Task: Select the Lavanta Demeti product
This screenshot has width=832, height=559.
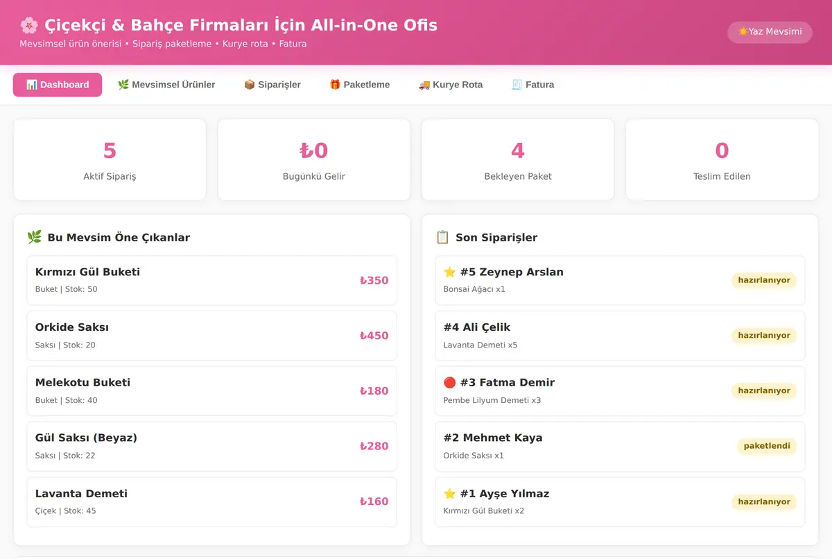Action: (x=212, y=502)
